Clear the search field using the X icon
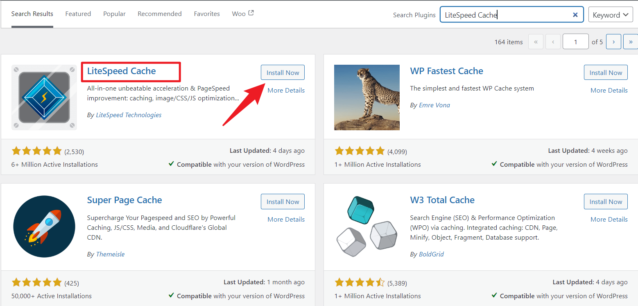This screenshot has height=306, width=638. coord(575,14)
